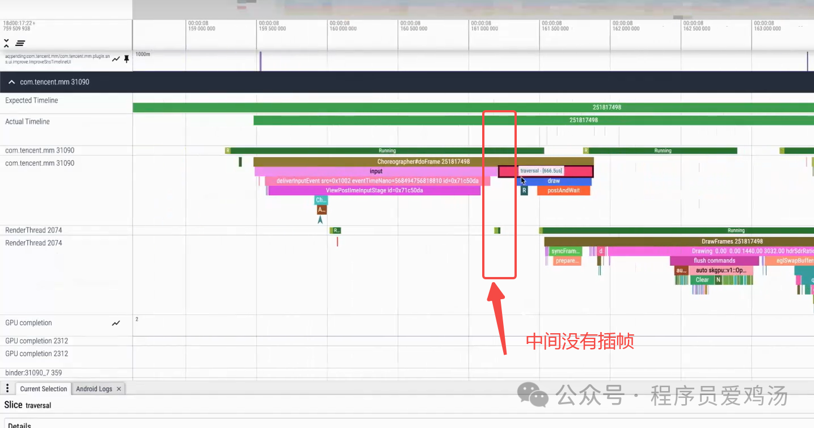Click the collapse-all tracks icon at top left
This screenshot has width=814, height=428.
pos(6,43)
